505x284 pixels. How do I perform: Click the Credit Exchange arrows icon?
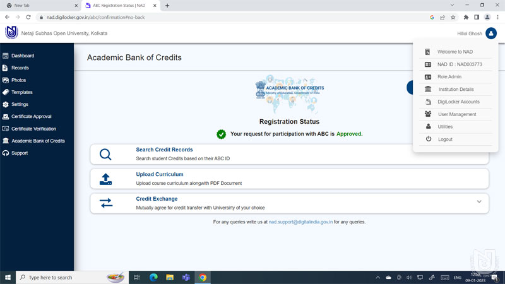[x=105, y=203]
